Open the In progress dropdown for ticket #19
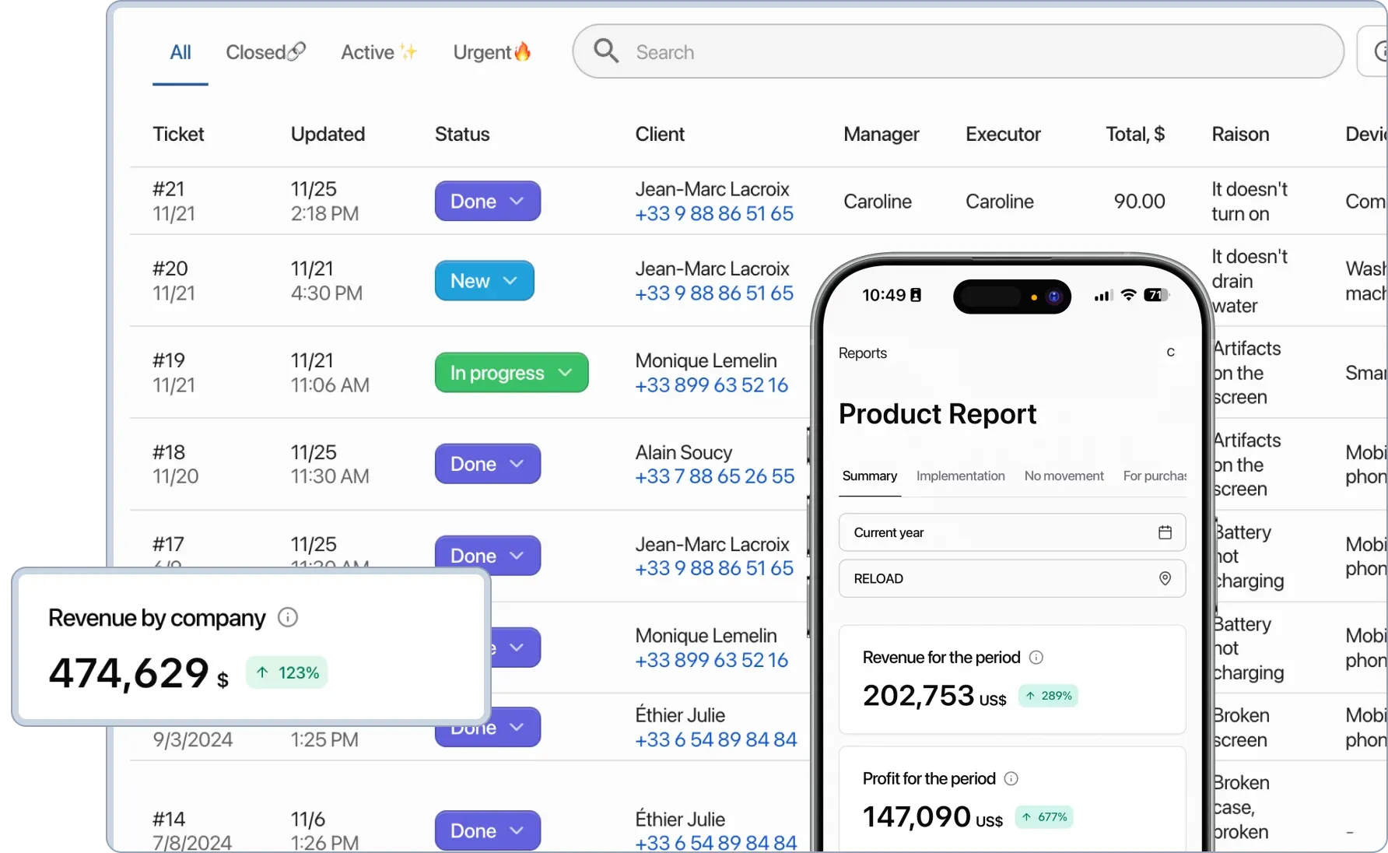1388x853 pixels. point(566,373)
